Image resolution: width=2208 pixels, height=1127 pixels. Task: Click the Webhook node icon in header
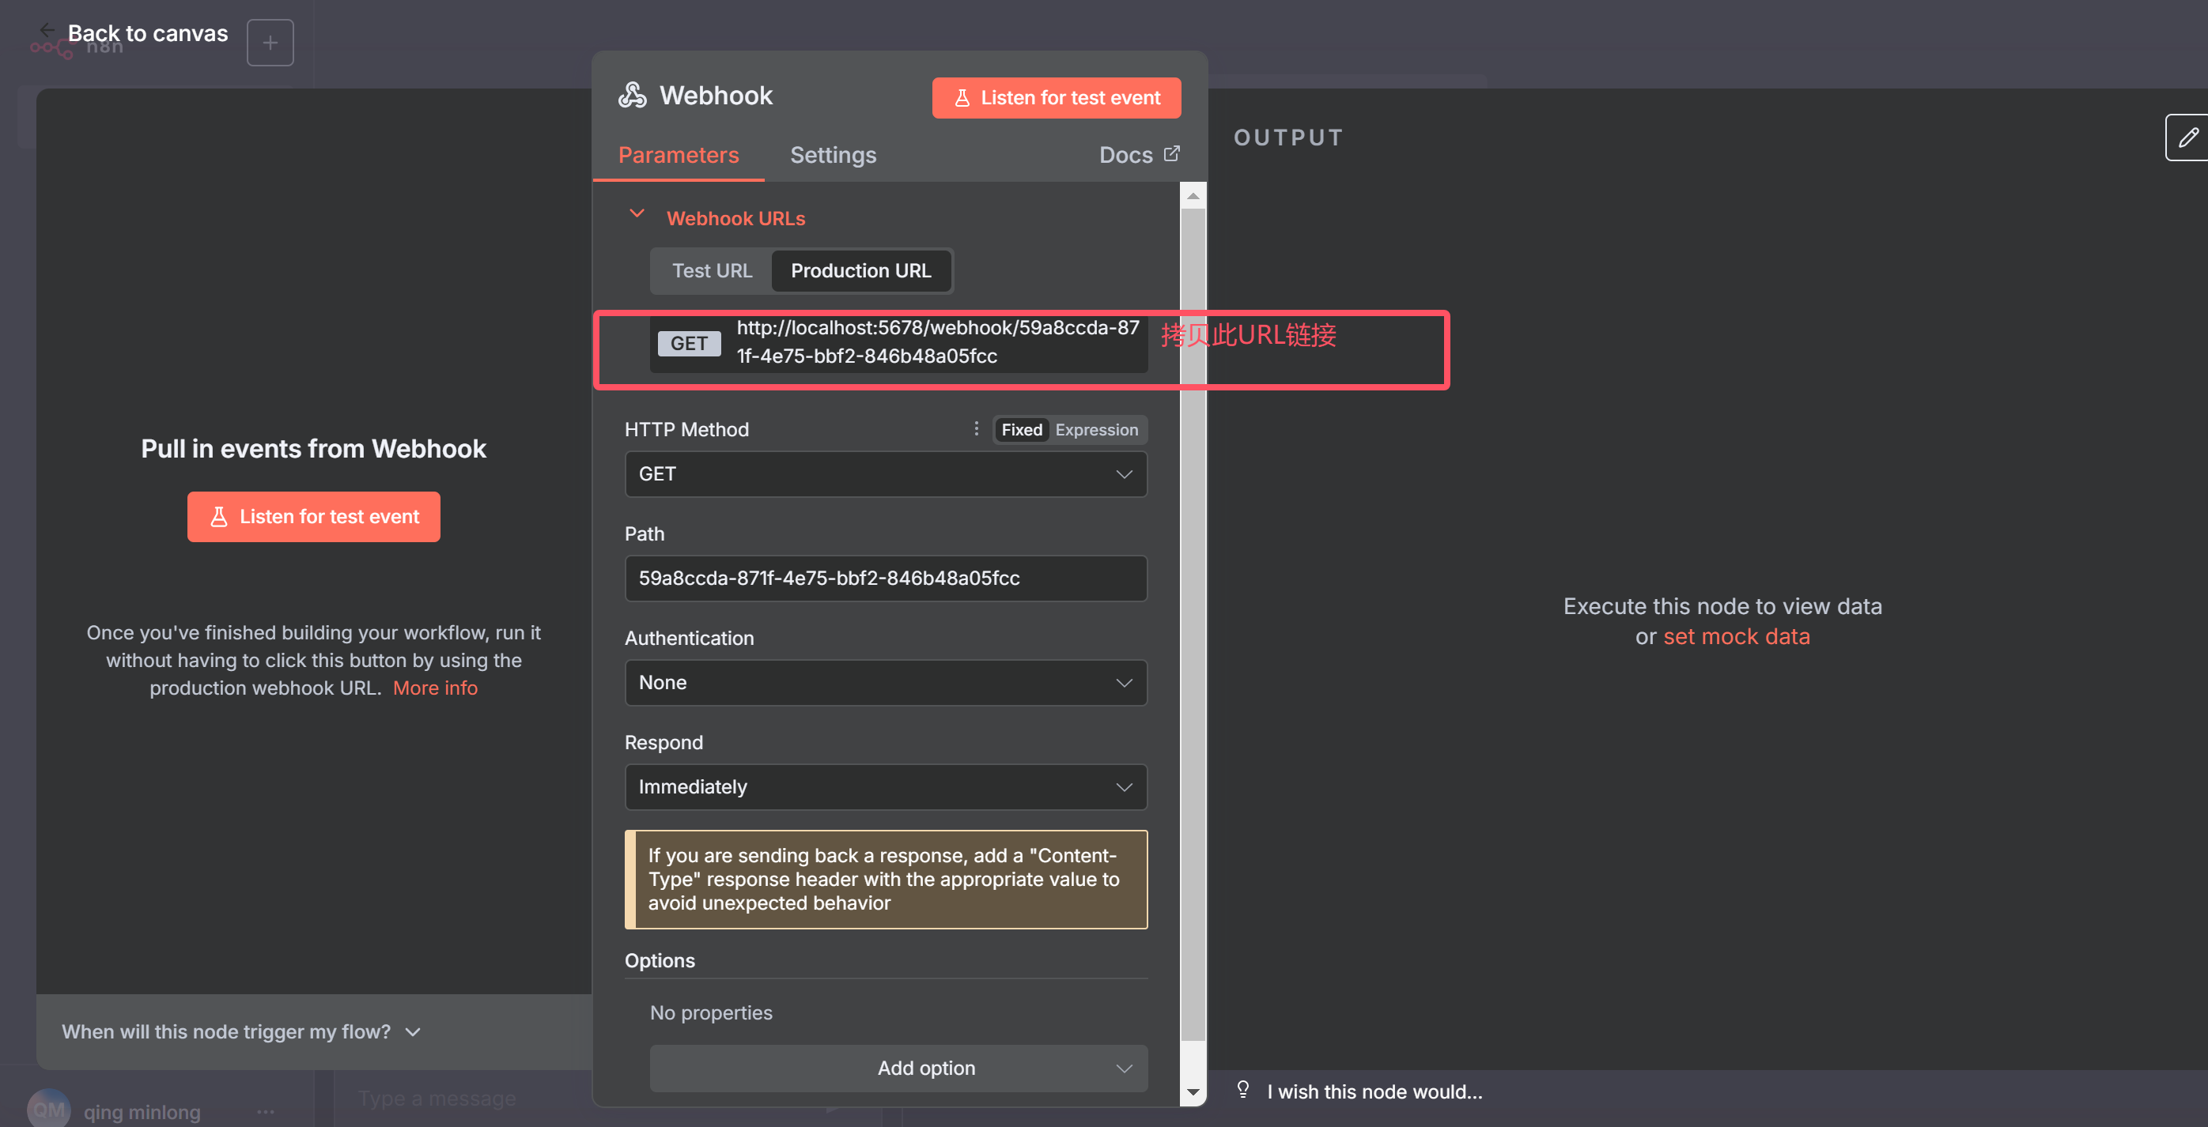633,95
